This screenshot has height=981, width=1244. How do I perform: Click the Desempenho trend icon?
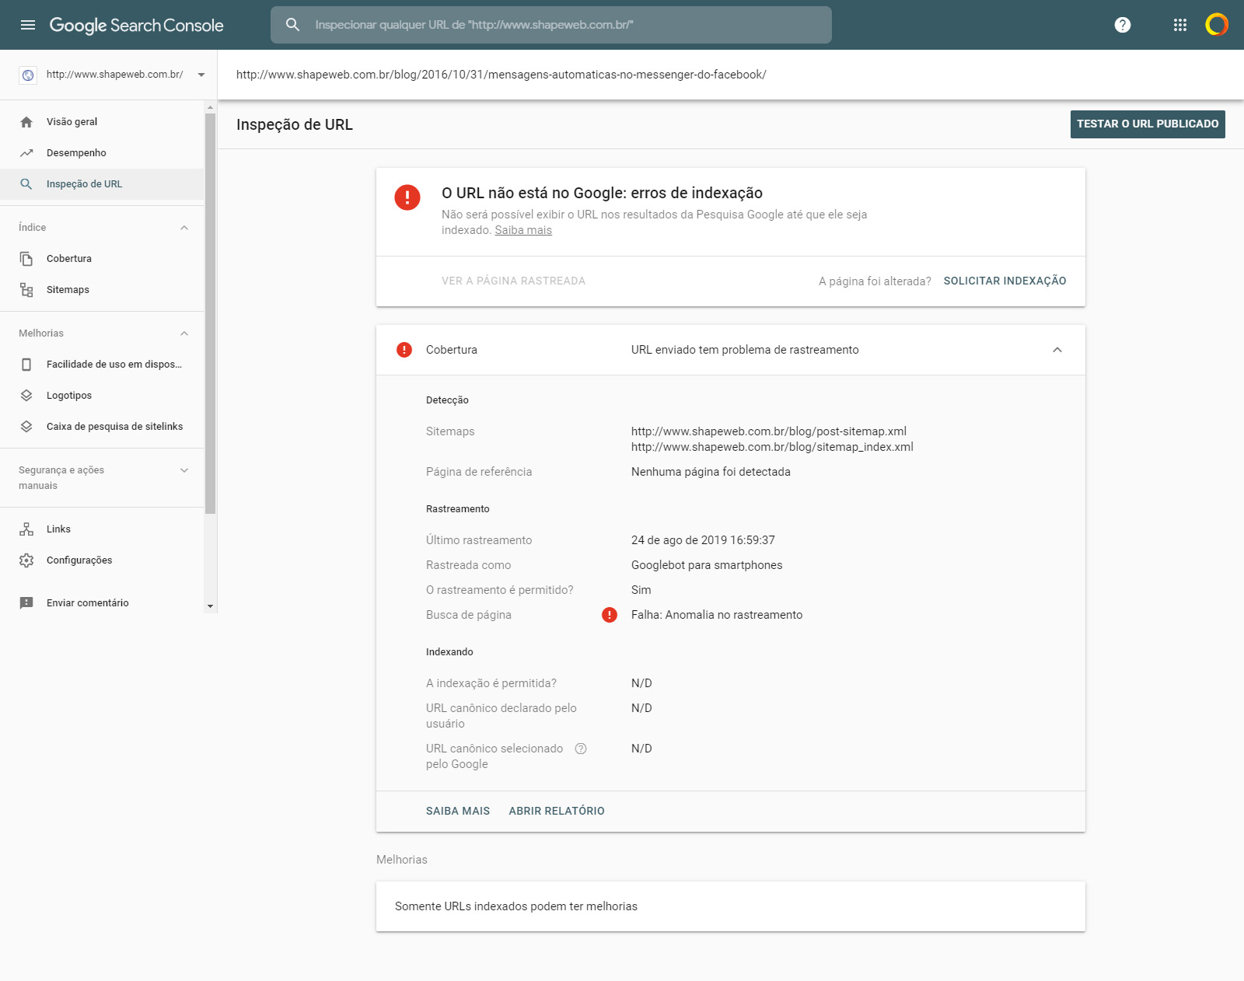[26, 153]
